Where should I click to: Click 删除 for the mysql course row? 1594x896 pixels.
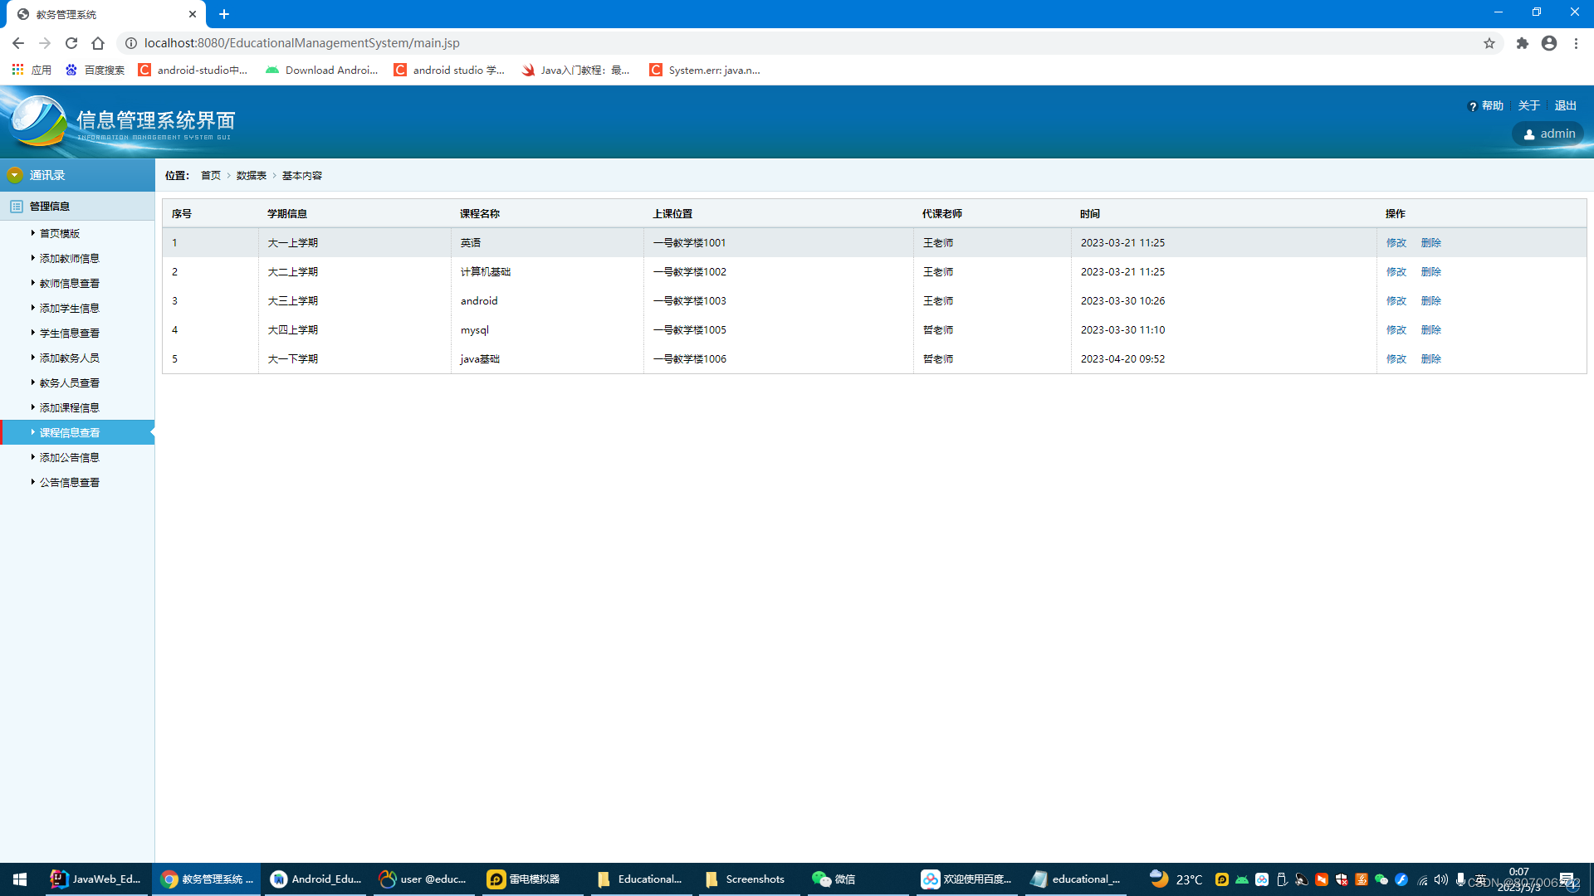[1430, 329]
